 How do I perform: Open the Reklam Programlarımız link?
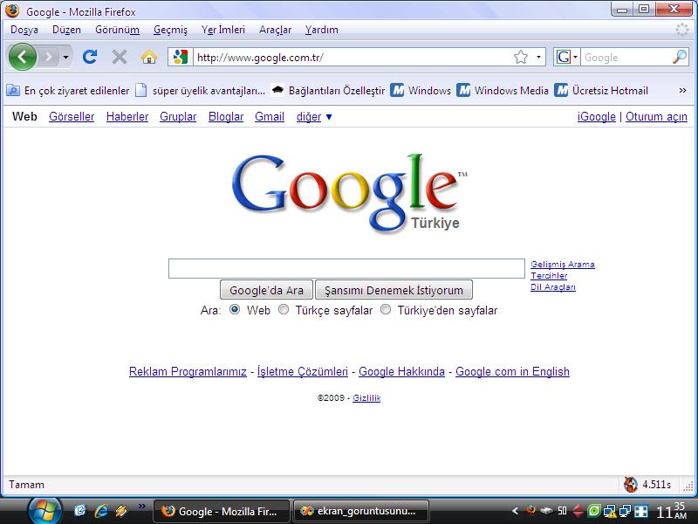pyautogui.click(x=188, y=372)
